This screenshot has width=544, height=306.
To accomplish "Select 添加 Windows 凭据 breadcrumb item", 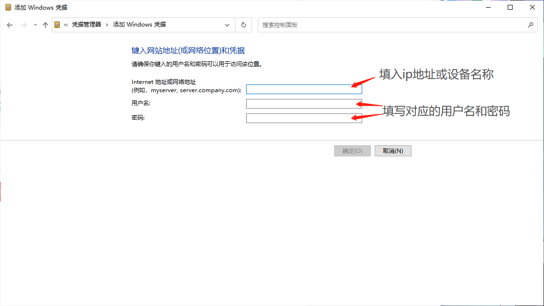I will [139, 25].
